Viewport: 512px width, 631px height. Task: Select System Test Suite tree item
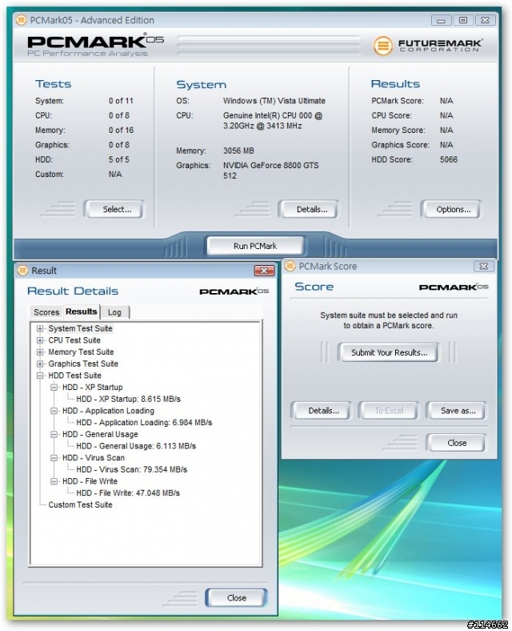[80, 328]
